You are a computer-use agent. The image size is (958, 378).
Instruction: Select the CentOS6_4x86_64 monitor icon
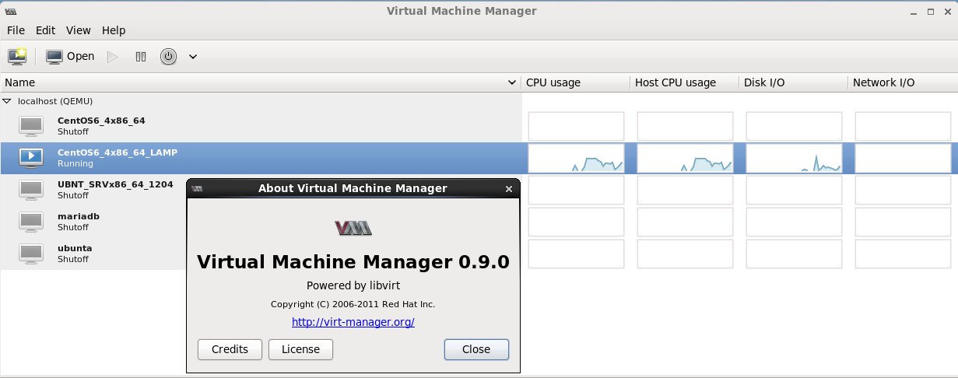(x=31, y=125)
